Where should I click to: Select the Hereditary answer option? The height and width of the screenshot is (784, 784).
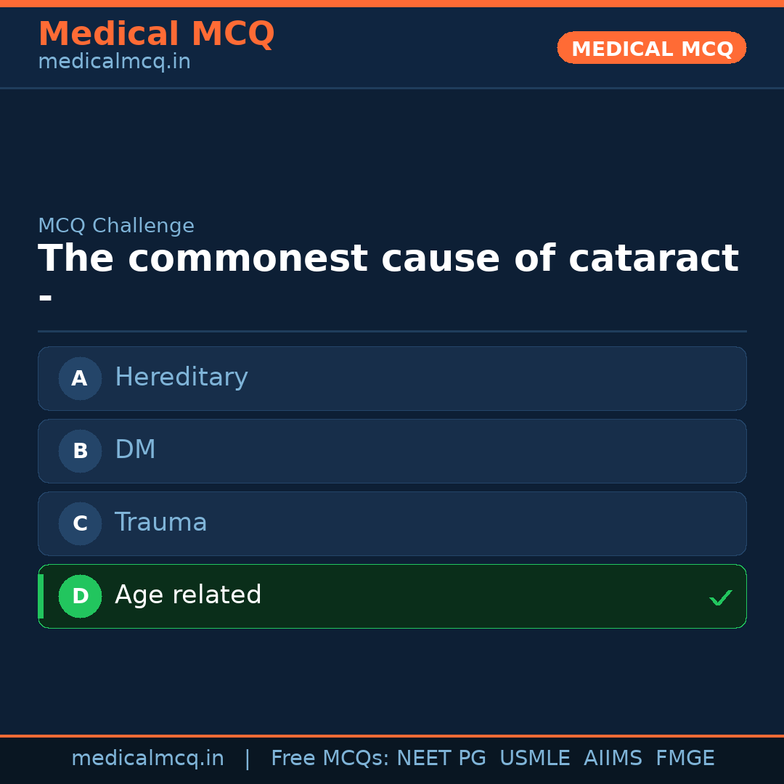[392, 378]
